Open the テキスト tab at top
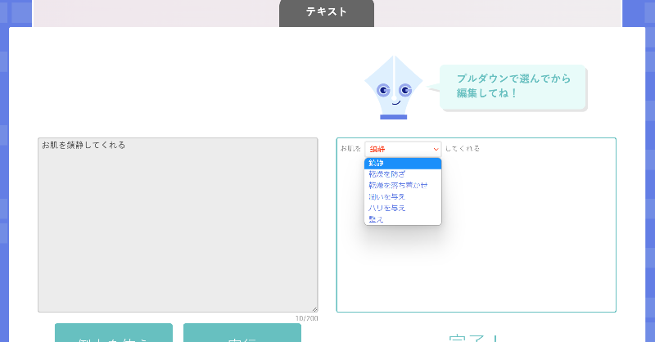The width and height of the screenshot is (655, 342). [327, 12]
